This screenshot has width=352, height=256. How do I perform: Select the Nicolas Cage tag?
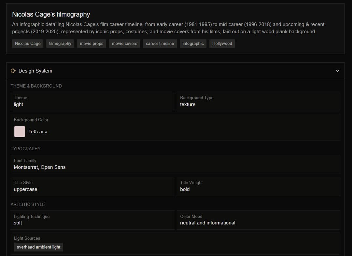tap(28, 44)
